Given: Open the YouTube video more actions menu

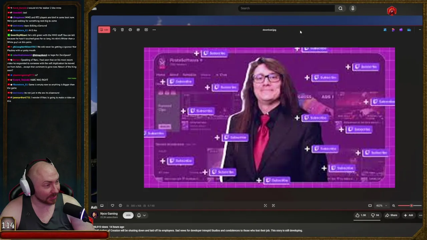Looking at the screenshot, I should (421, 215).
